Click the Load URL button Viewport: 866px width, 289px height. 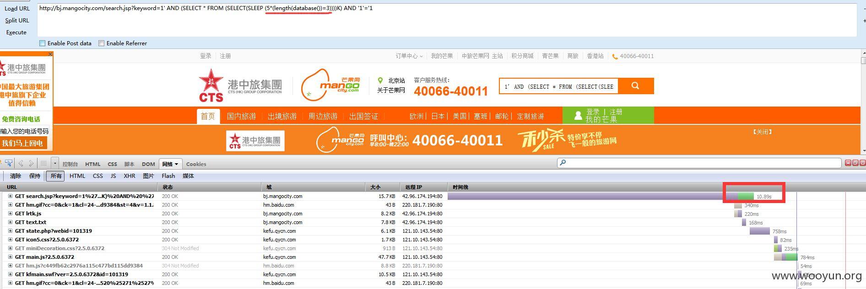pyautogui.click(x=17, y=9)
